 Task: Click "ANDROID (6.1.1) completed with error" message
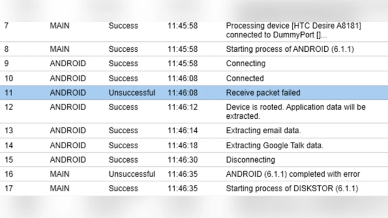(x=293, y=174)
